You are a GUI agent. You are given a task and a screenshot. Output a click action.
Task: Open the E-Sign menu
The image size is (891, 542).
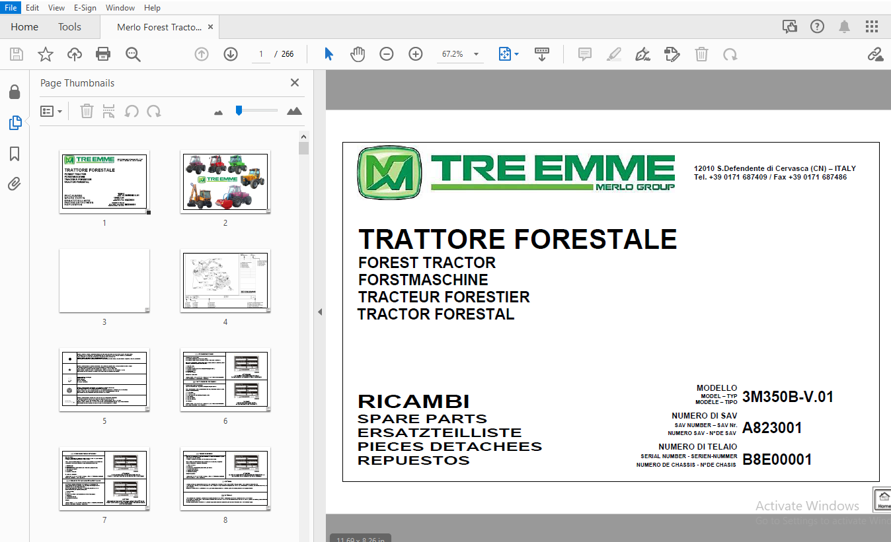point(85,8)
